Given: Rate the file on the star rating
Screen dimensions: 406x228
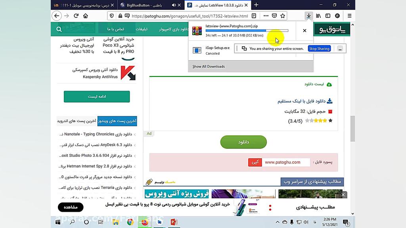Looking at the screenshot, I should 317,121.
